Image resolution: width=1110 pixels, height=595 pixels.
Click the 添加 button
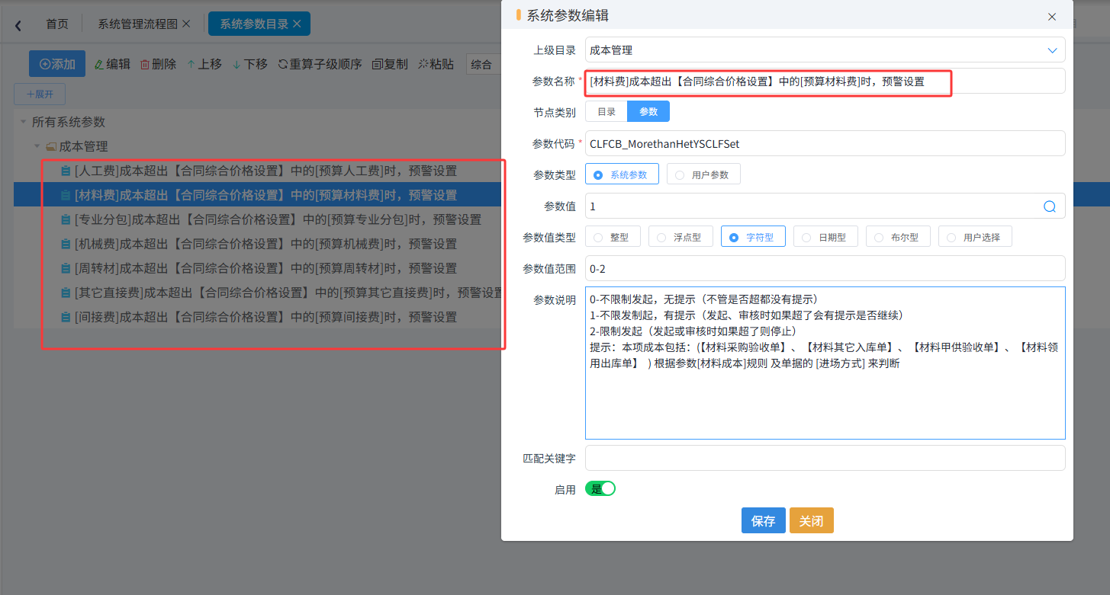pyautogui.click(x=57, y=64)
